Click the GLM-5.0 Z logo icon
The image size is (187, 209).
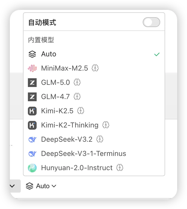pos(32,82)
